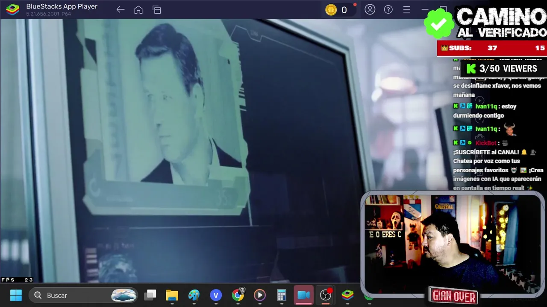Image resolution: width=547 pixels, height=307 pixels.
Task: Switch to Google Chrome on taskbar
Action: click(x=238, y=295)
